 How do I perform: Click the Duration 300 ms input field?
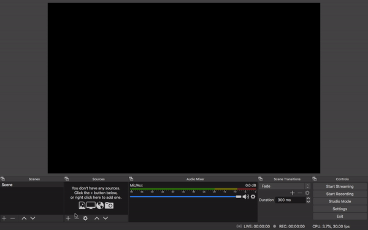click(x=291, y=200)
